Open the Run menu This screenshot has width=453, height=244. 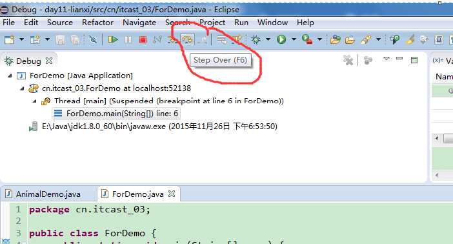(x=241, y=22)
